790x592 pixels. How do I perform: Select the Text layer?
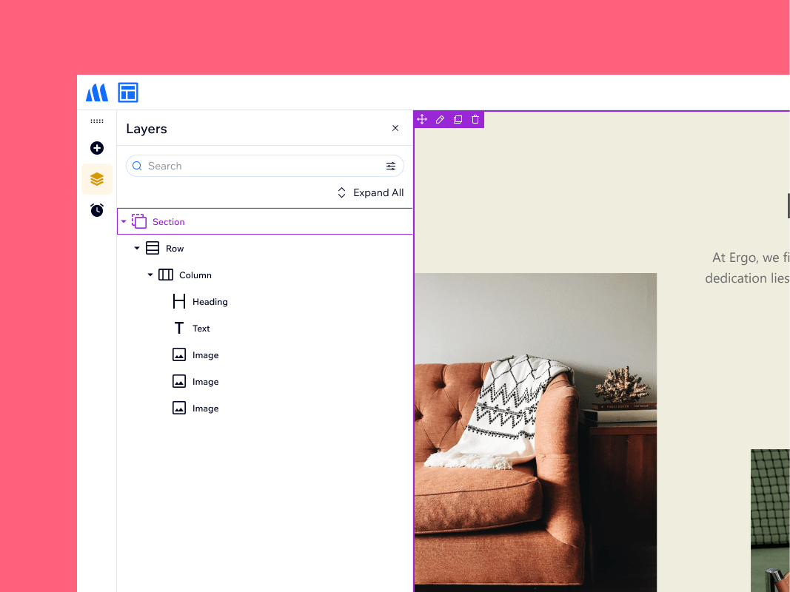tap(201, 329)
